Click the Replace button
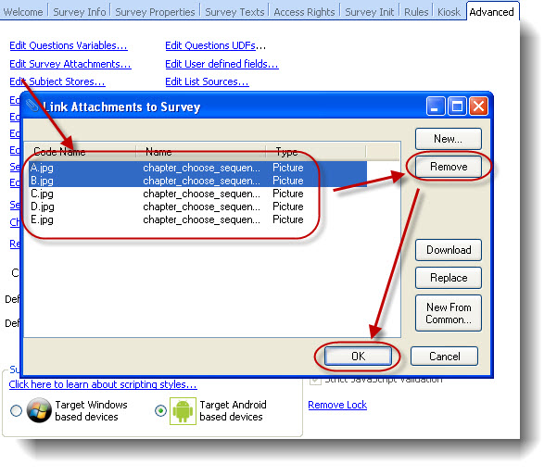The height and width of the screenshot is (476, 557). point(449,278)
